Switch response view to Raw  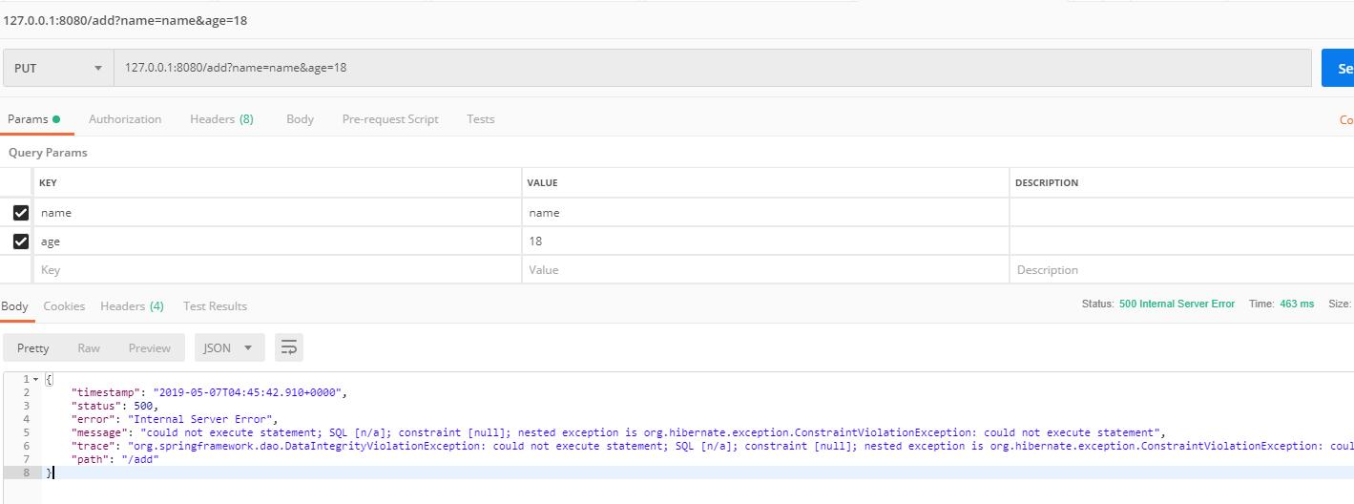pyautogui.click(x=89, y=347)
